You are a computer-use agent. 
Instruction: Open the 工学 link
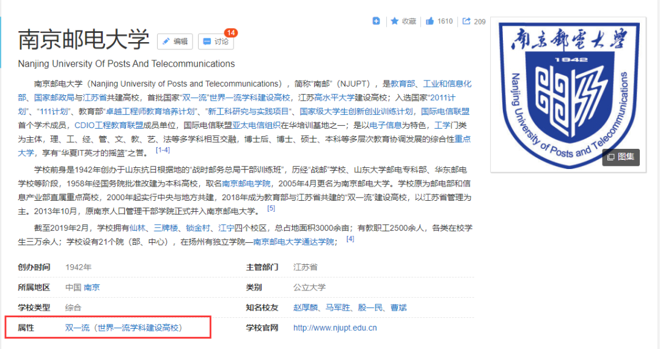(x=442, y=125)
